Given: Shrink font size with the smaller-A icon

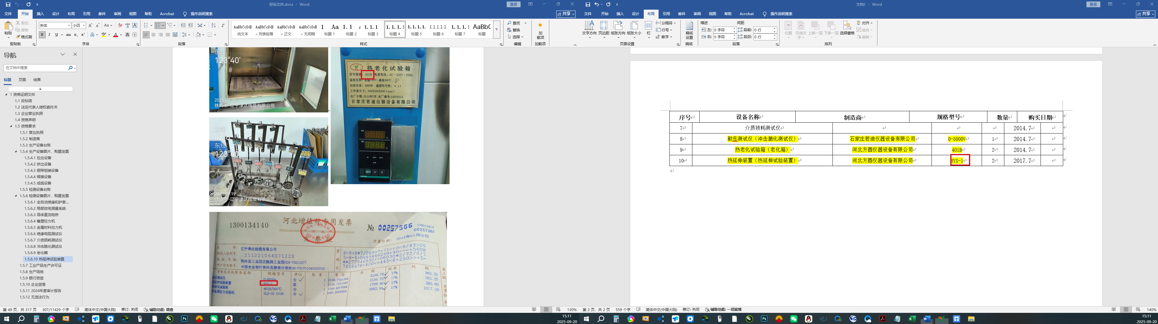Looking at the screenshot, I should [x=98, y=26].
